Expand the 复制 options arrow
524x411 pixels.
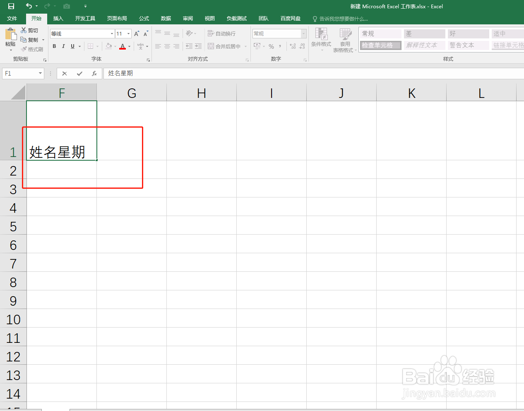click(43, 40)
